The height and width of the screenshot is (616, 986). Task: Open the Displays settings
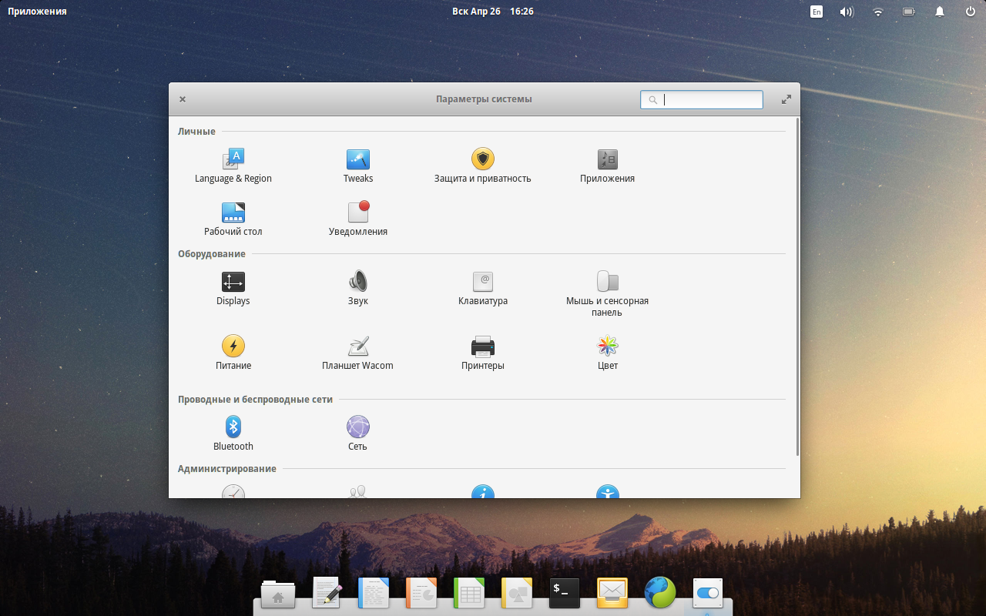click(x=233, y=283)
